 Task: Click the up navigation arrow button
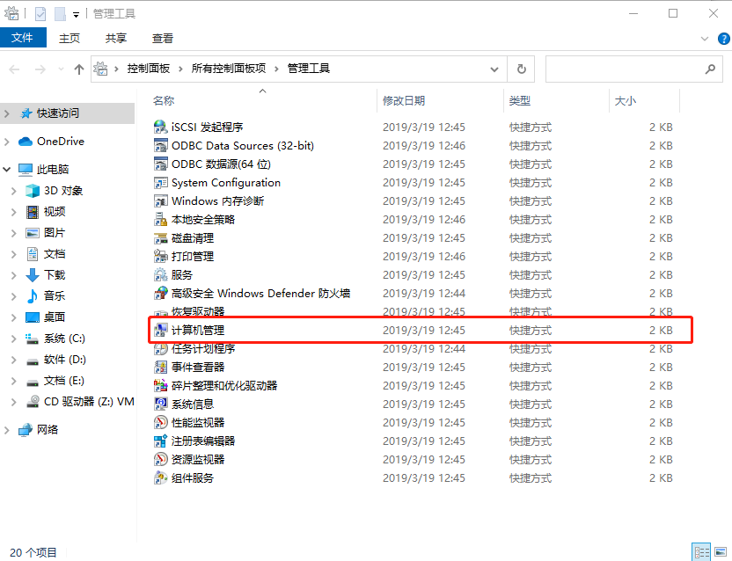(78, 68)
